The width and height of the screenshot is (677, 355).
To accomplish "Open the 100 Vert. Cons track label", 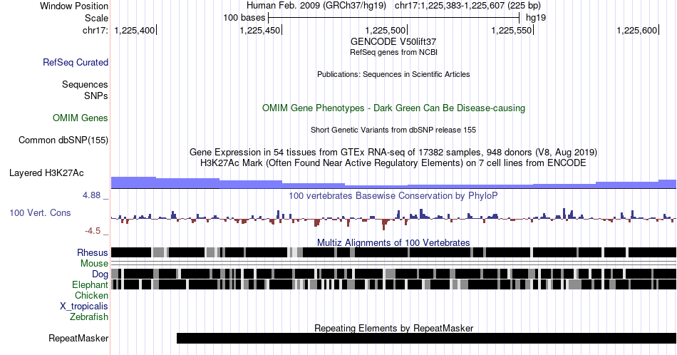I will 40,212.
